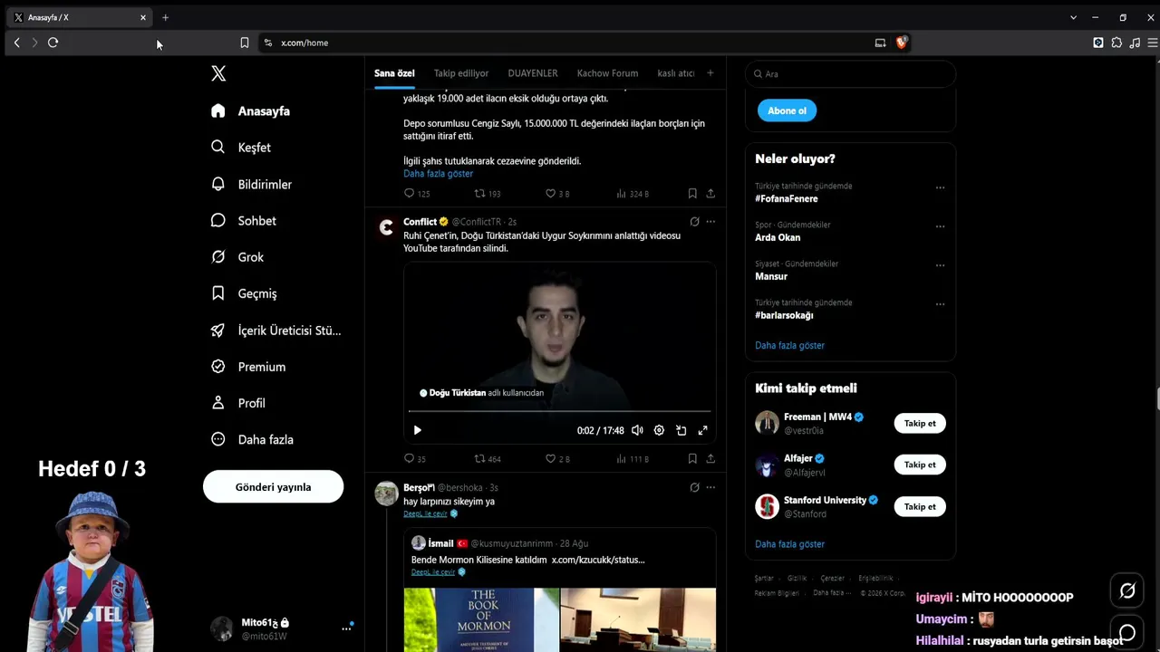
Task: Open video settings gear
Action: pos(659,430)
